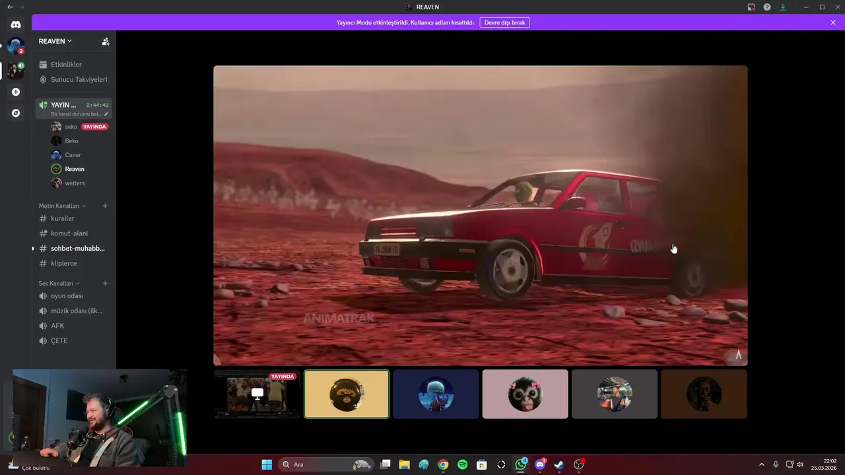This screenshot has width=845, height=475.
Task: Open Spotify from the taskbar
Action: coord(463,464)
